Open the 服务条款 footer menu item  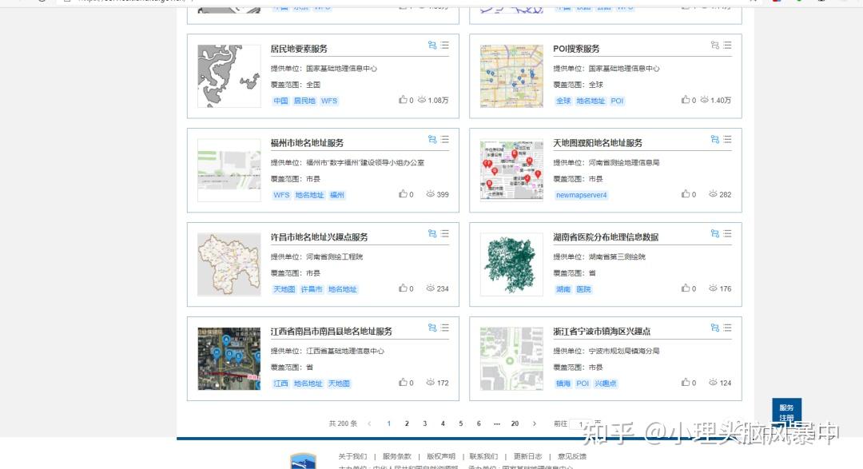(x=398, y=455)
